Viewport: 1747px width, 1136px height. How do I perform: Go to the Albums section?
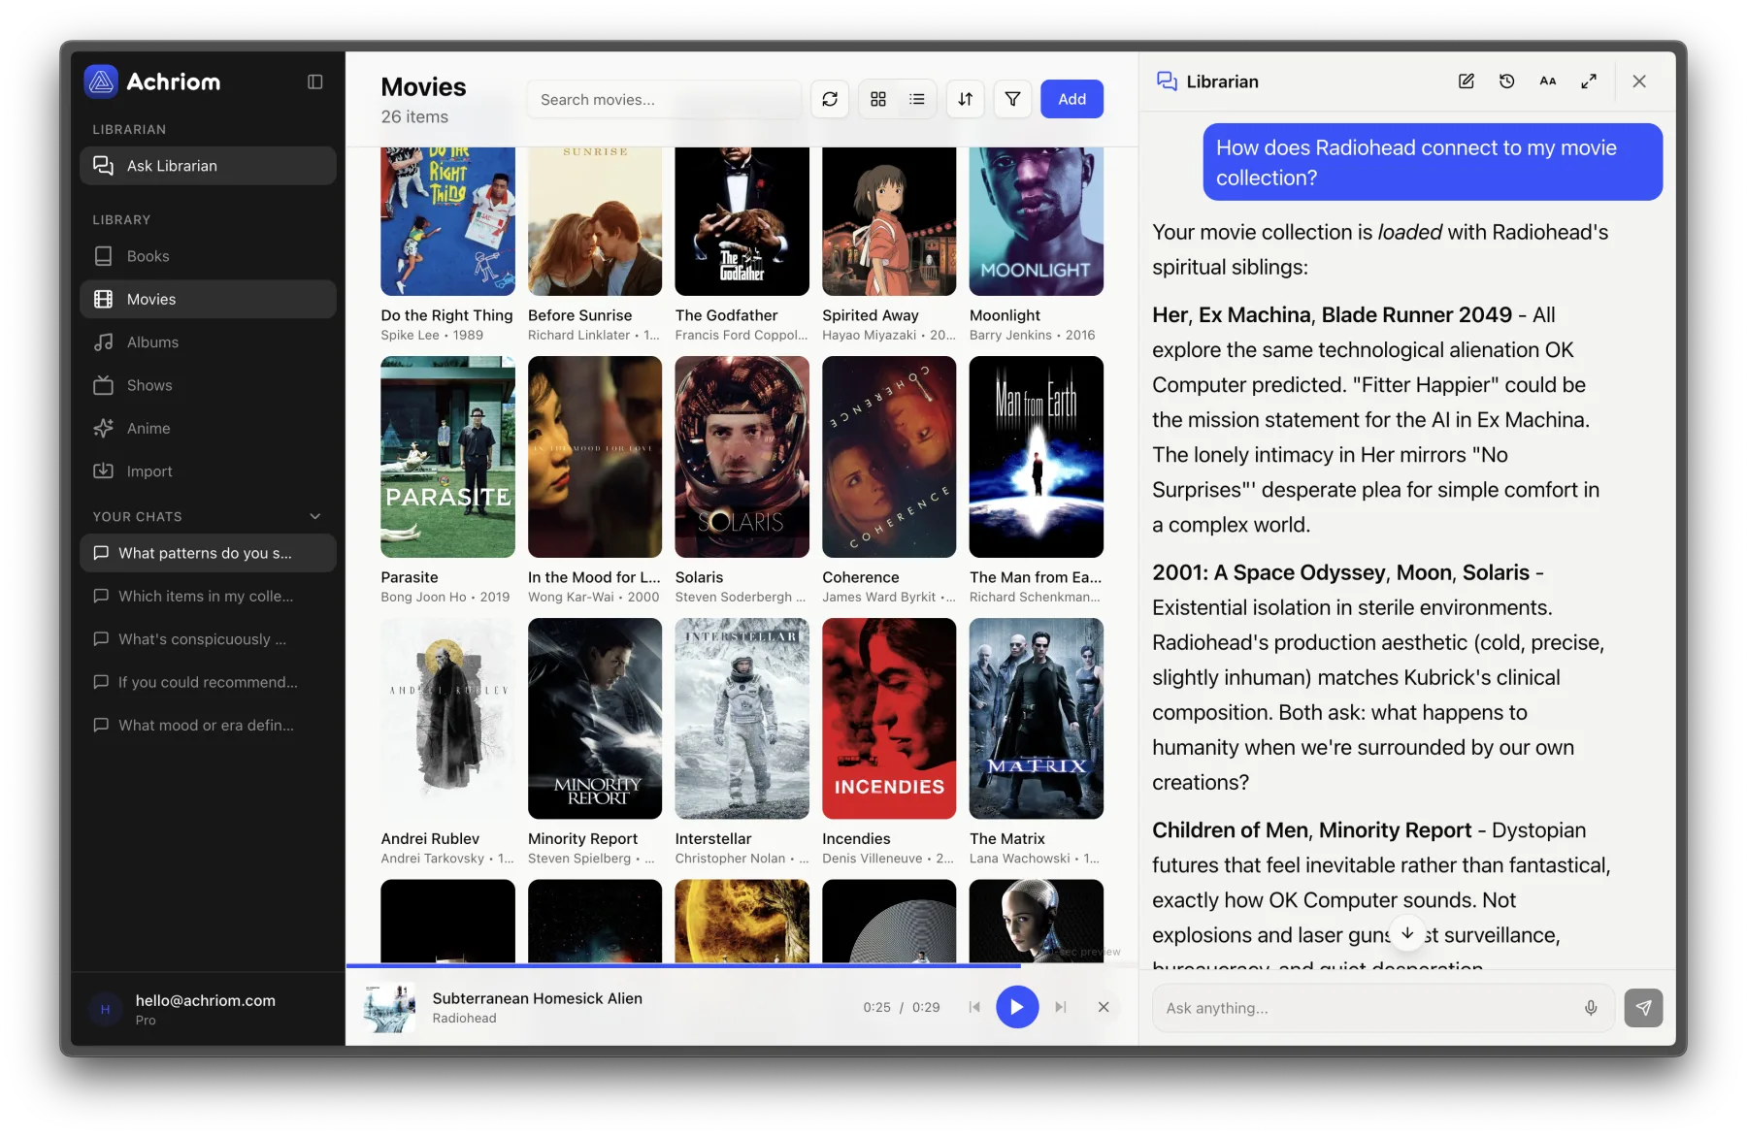(208, 342)
